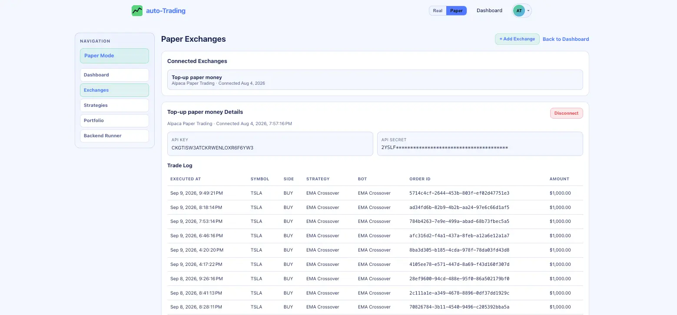The image size is (677, 315).
Task: Open Exchanges in the sidebar navigation
Action: 114,90
